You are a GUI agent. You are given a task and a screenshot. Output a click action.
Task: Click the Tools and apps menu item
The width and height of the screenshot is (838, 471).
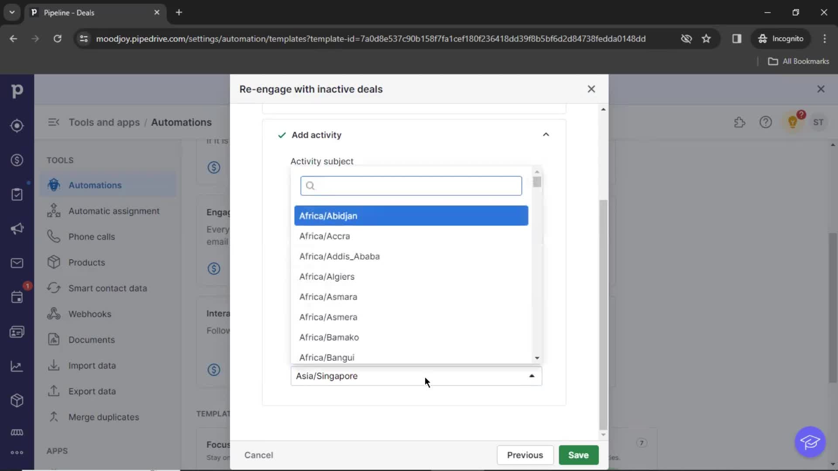pyautogui.click(x=103, y=122)
